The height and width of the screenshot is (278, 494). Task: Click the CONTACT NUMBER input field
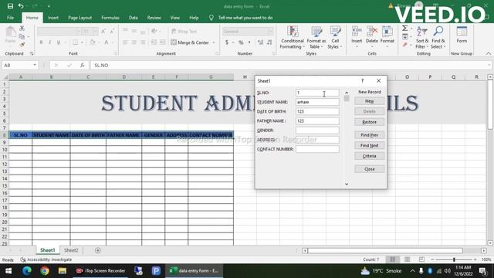317,149
